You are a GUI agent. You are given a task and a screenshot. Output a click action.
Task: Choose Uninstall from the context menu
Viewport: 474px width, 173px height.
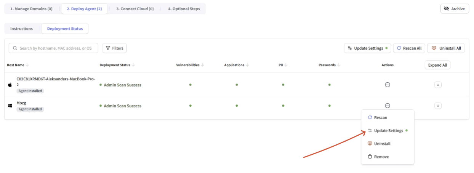(388, 144)
